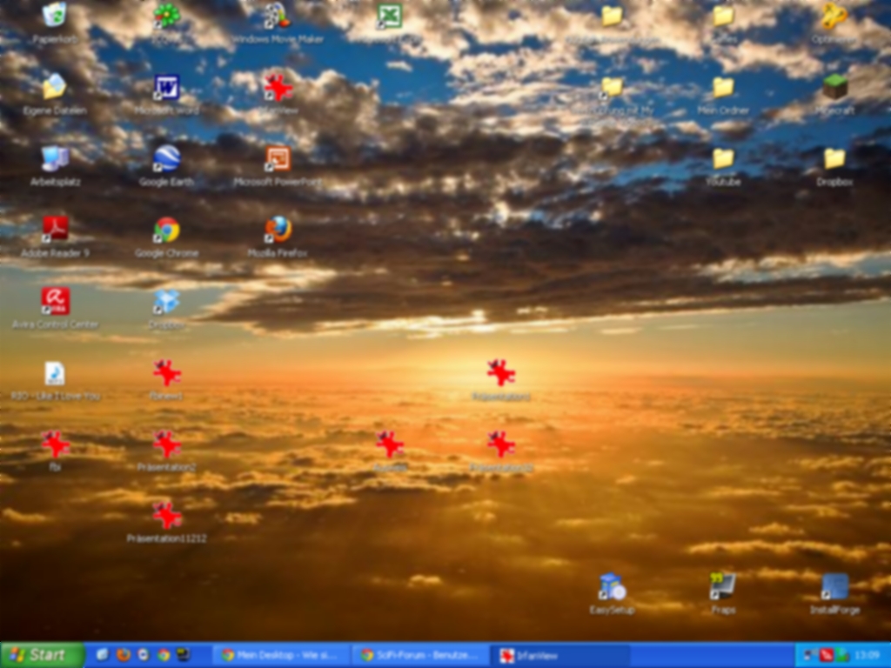The width and height of the screenshot is (891, 668).
Task: Click the system tray clock
Action: (867, 655)
